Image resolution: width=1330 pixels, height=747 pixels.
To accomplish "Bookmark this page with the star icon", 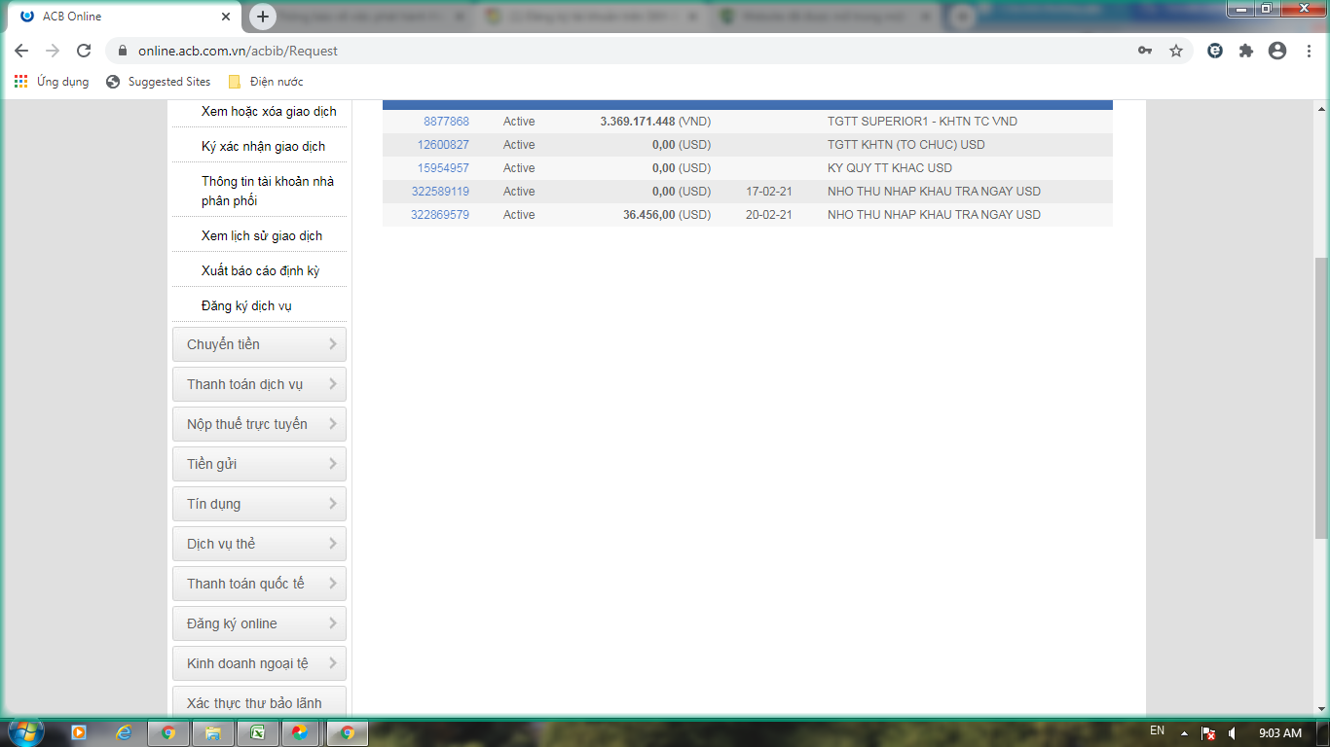I will coord(1176,51).
